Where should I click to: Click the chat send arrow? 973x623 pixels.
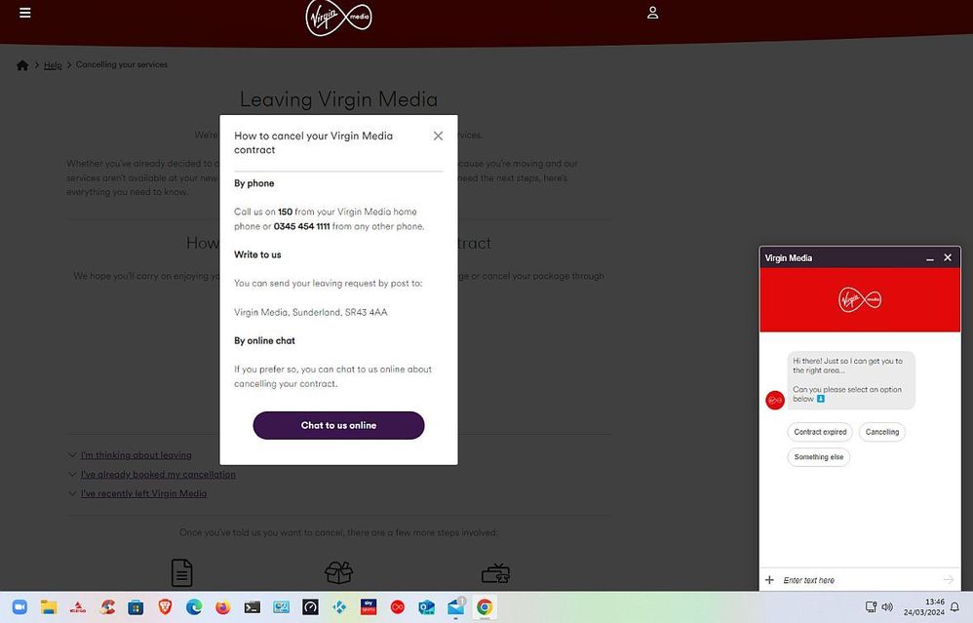949,580
